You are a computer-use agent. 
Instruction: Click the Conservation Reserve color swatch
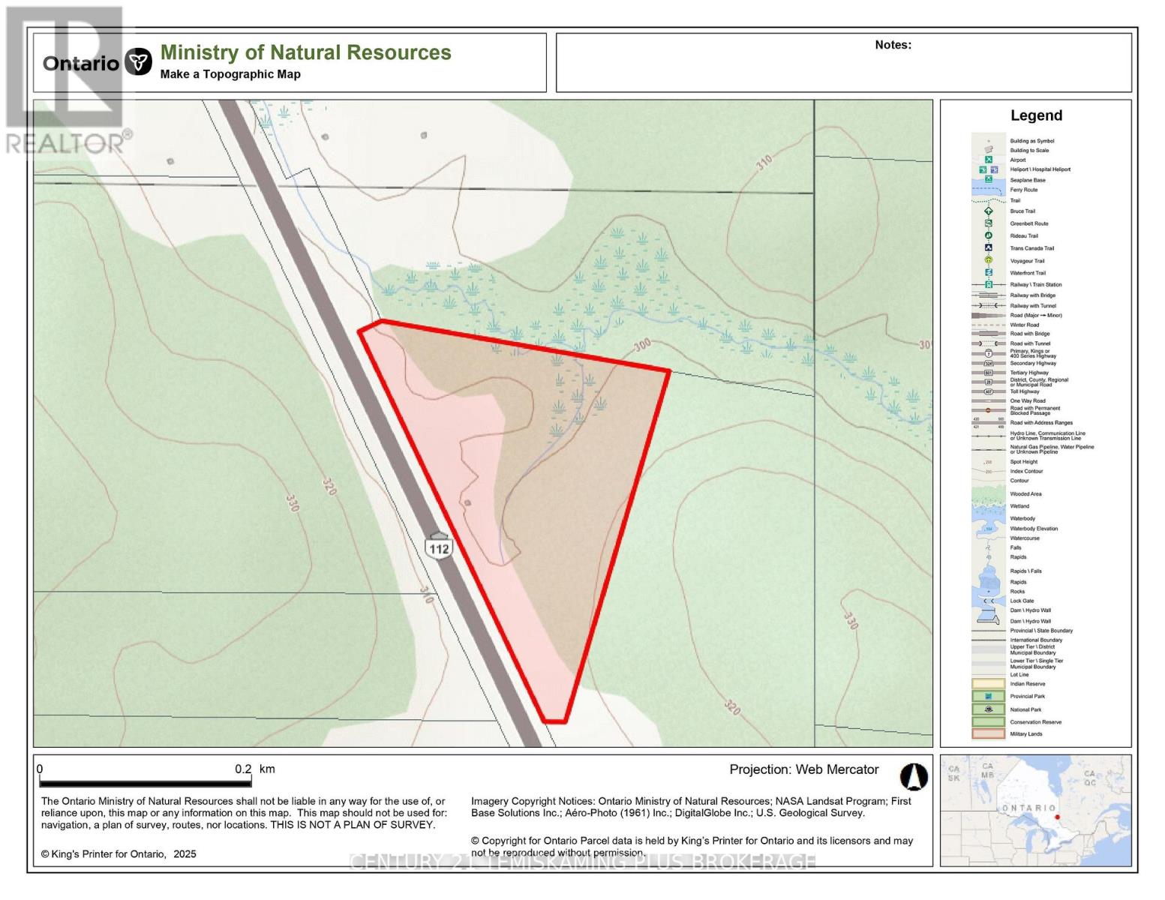click(x=989, y=722)
